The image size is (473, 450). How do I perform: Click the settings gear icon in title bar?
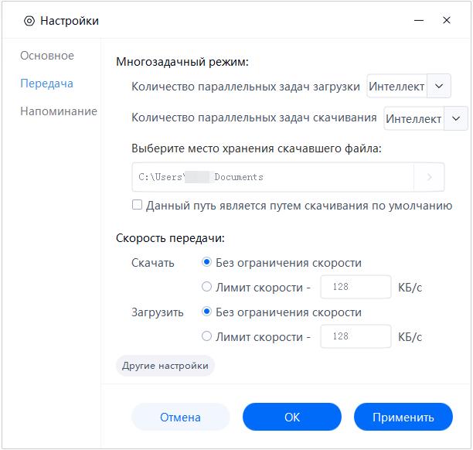(29, 21)
